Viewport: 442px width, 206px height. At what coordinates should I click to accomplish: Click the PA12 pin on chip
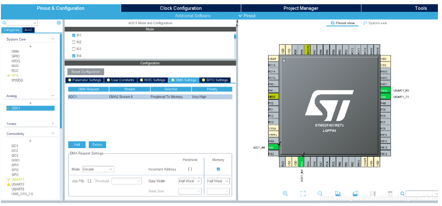(386, 78)
